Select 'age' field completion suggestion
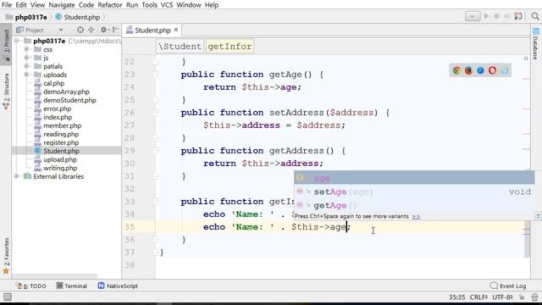The height and width of the screenshot is (305, 542). coord(414,178)
